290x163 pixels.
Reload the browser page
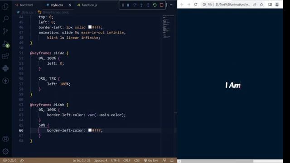(x=196, y=5)
